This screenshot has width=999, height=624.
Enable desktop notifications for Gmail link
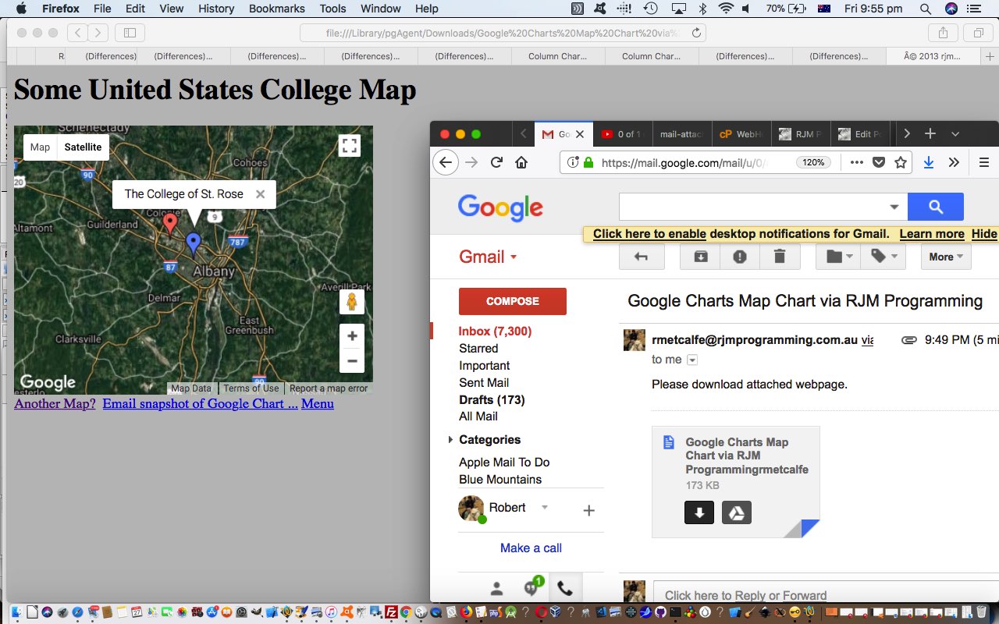pos(649,234)
